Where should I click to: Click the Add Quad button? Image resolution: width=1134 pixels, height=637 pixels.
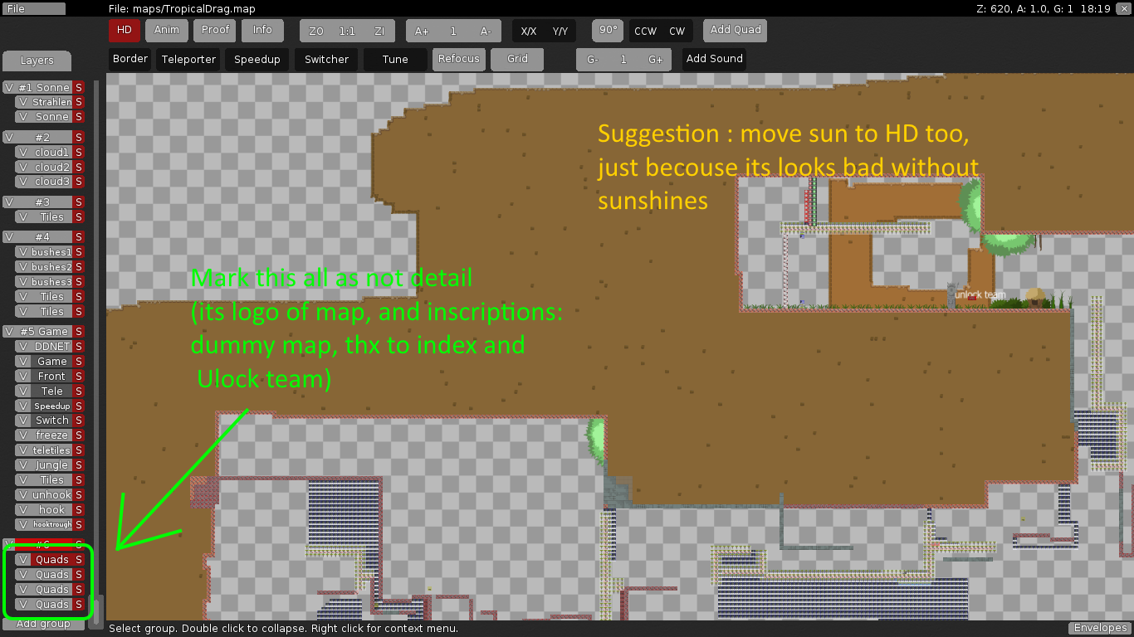click(x=734, y=30)
